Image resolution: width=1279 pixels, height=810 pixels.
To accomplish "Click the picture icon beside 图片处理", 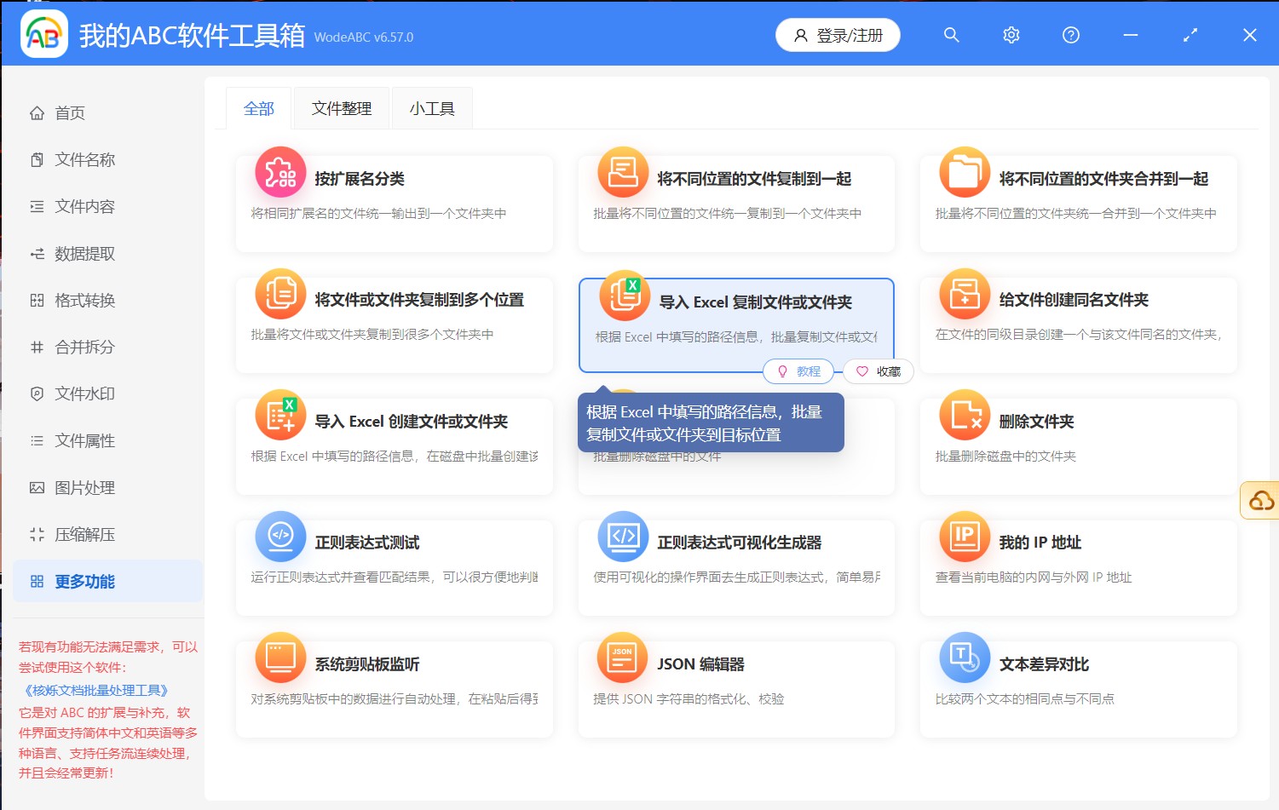I will click(37, 488).
